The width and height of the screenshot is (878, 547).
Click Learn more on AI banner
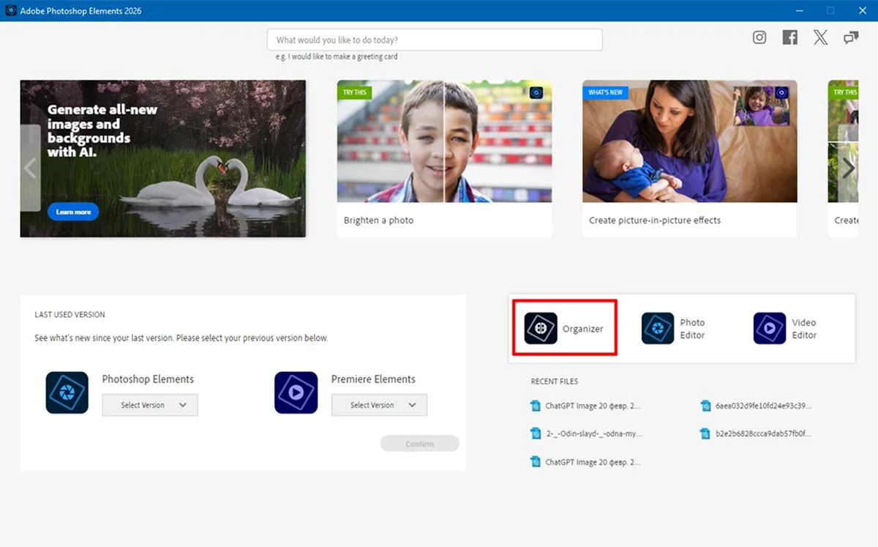click(x=73, y=212)
